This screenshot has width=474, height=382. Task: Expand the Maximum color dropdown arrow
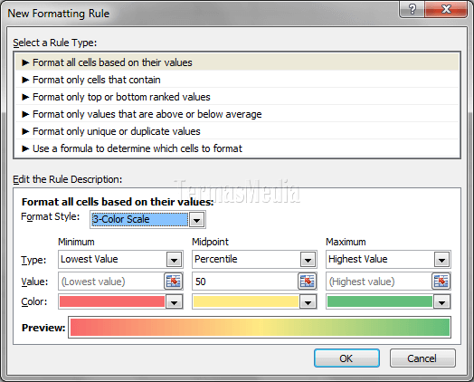[x=442, y=301]
